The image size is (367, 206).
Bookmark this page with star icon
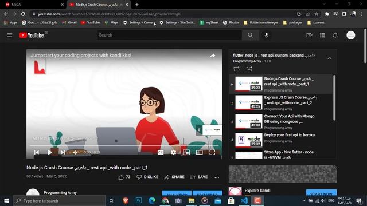click(x=317, y=14)
